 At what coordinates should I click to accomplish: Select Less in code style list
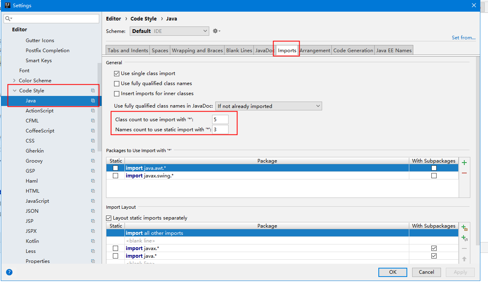click(x=31, y=251)
